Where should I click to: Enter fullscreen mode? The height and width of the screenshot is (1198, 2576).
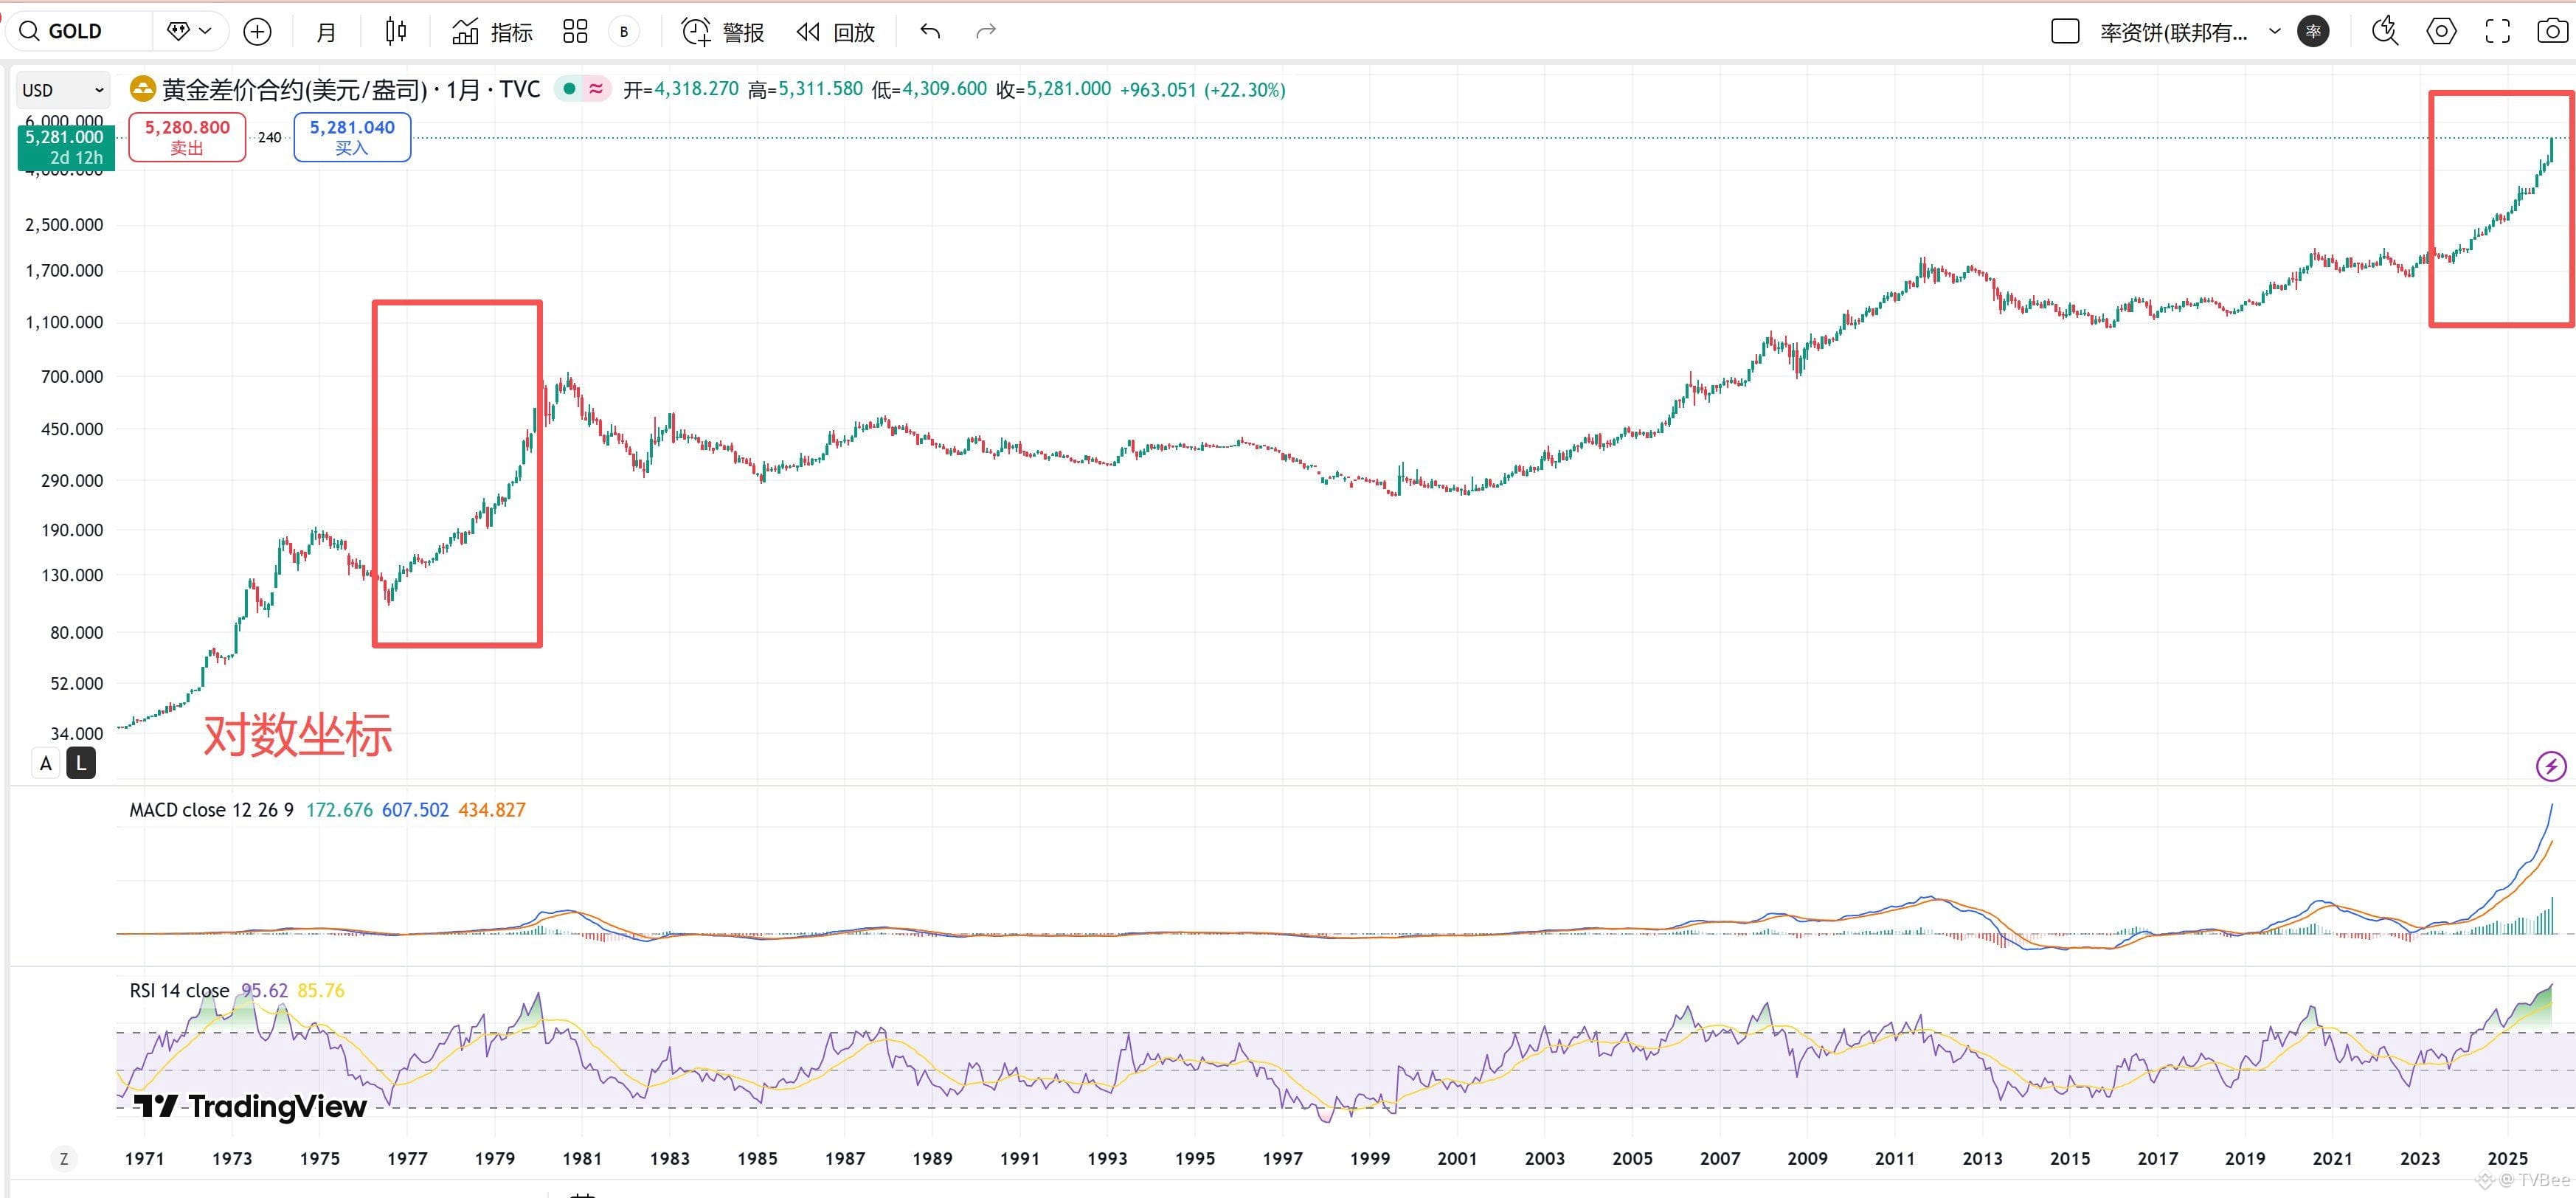pos(2497,32)
